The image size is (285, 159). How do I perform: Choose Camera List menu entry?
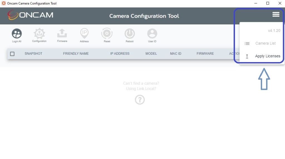point(262,43)
